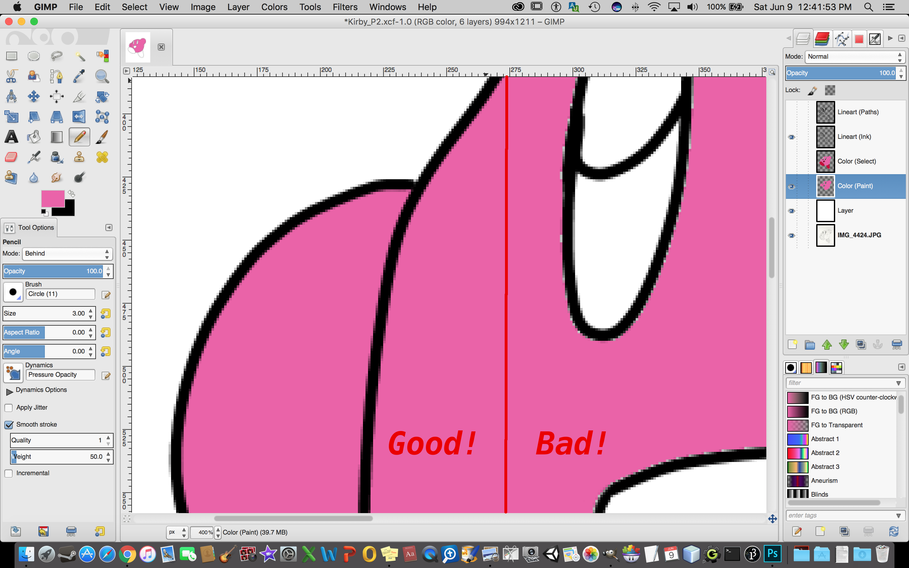Enable the Apply Jitter checkbox
Viewport: 909px width, 568px height.
9,408
